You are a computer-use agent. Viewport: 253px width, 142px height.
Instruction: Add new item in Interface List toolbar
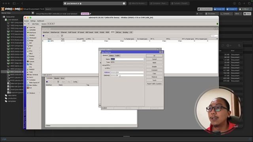click(43, 36)
